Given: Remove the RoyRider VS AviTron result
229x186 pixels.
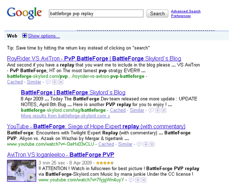Looking at the screenshot, I should tap(61, 82).
